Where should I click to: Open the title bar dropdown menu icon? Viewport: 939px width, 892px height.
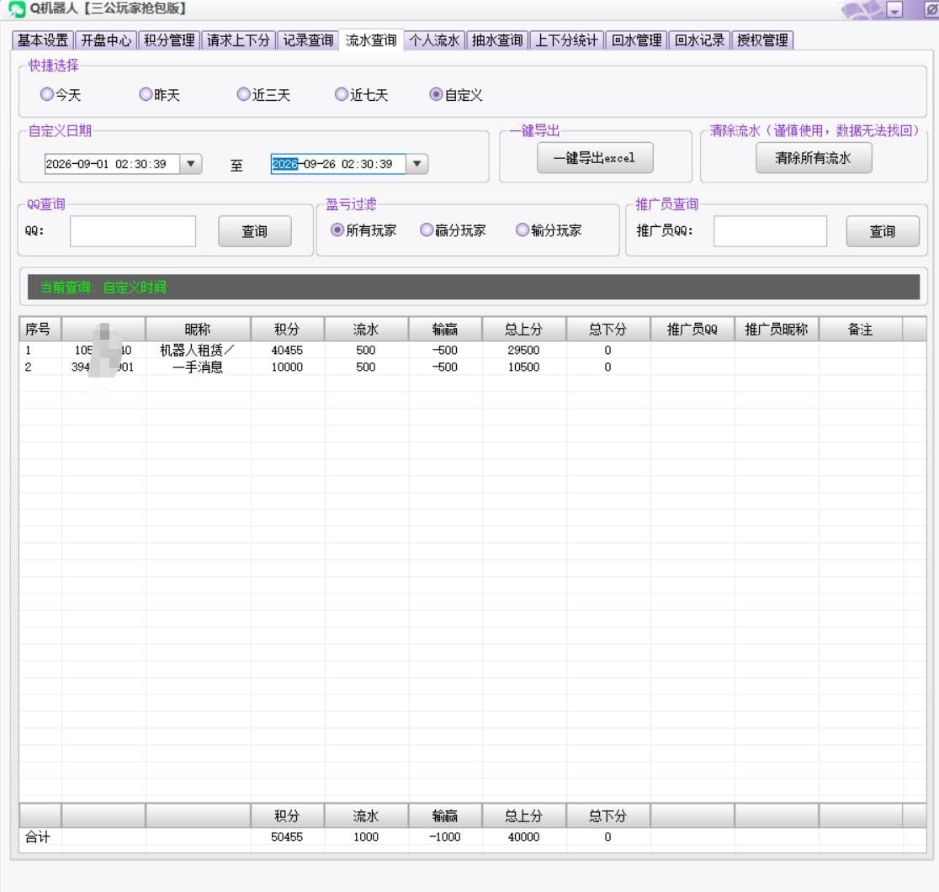pyautogui.click(x=894, y=10)
